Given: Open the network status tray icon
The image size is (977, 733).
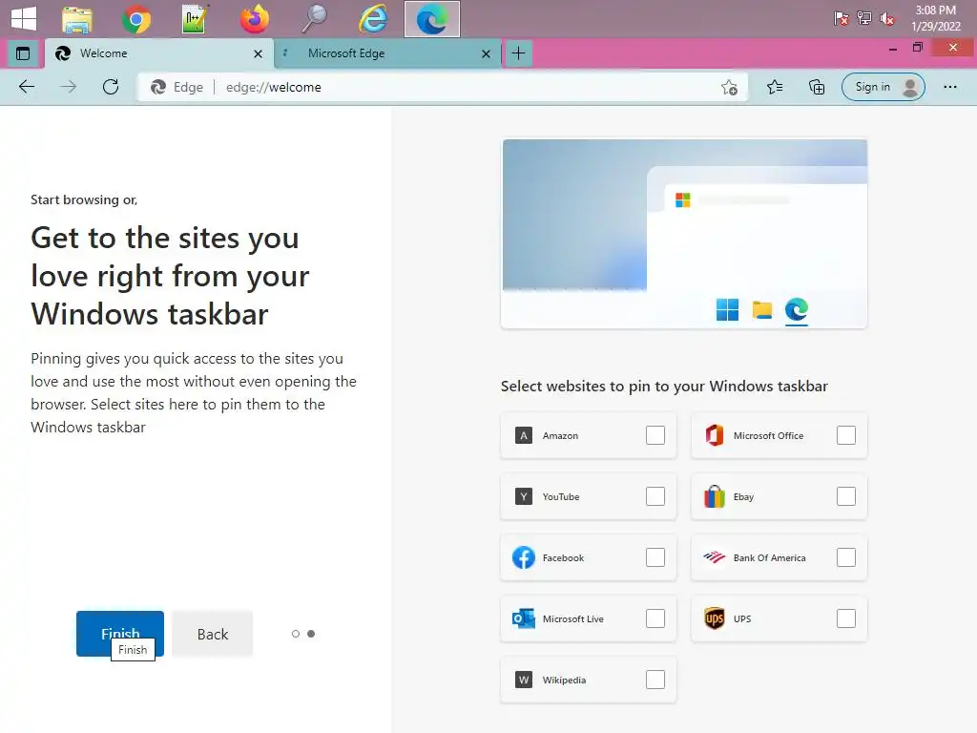Looking at the screenshot, I should click(864, 18).
